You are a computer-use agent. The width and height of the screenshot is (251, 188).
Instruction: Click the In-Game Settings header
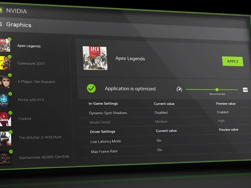tap(103, 103)
